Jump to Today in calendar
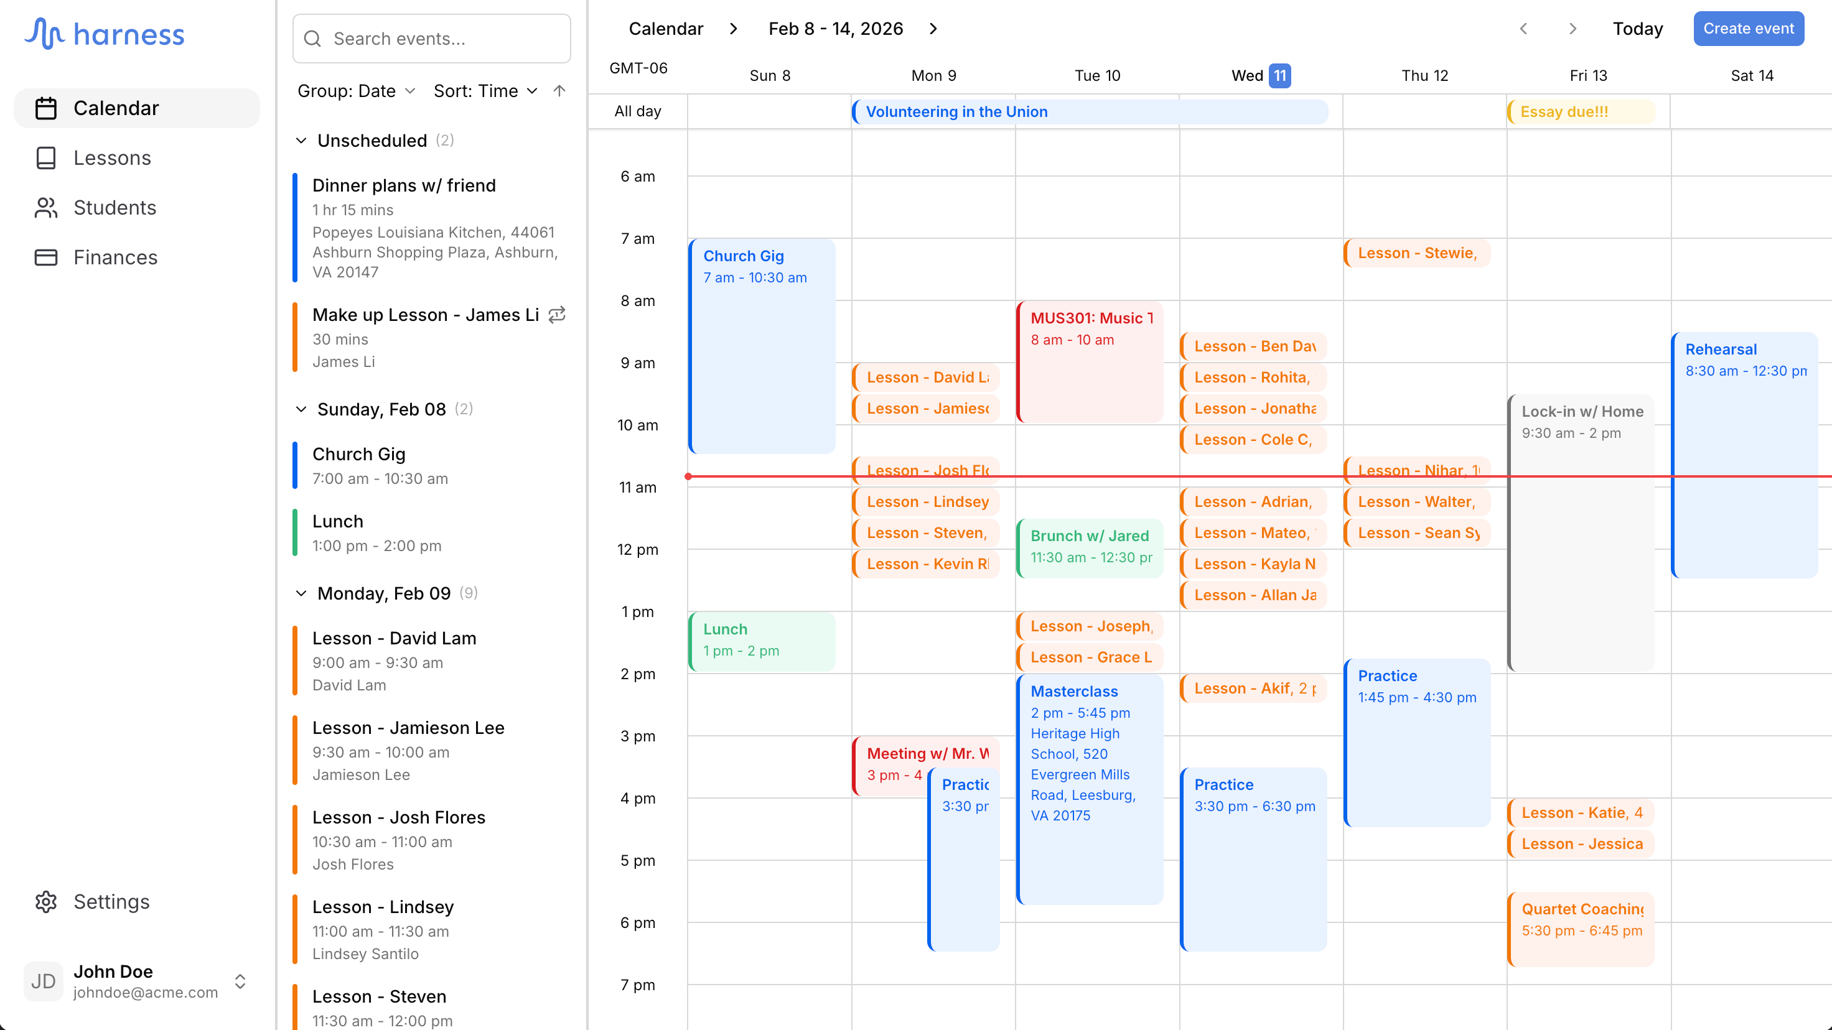 [x=1637, y=29]
